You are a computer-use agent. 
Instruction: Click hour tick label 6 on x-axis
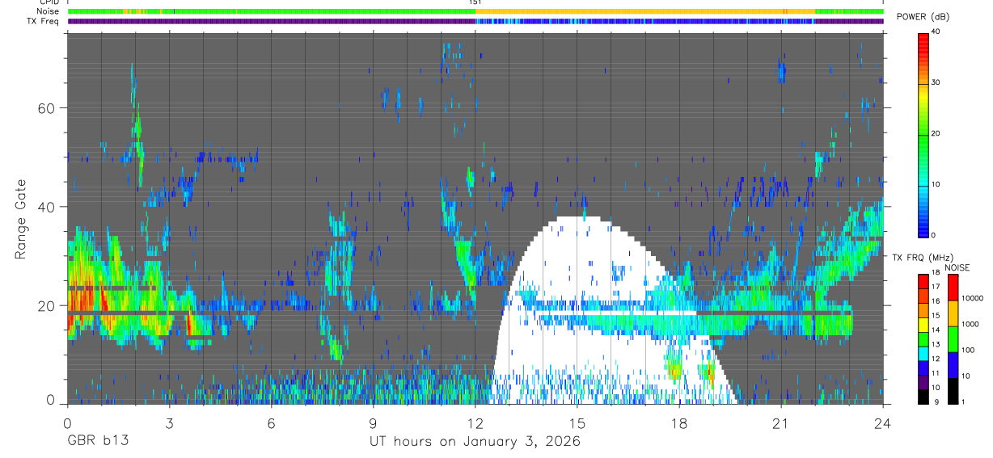click(x=271, y=422)
